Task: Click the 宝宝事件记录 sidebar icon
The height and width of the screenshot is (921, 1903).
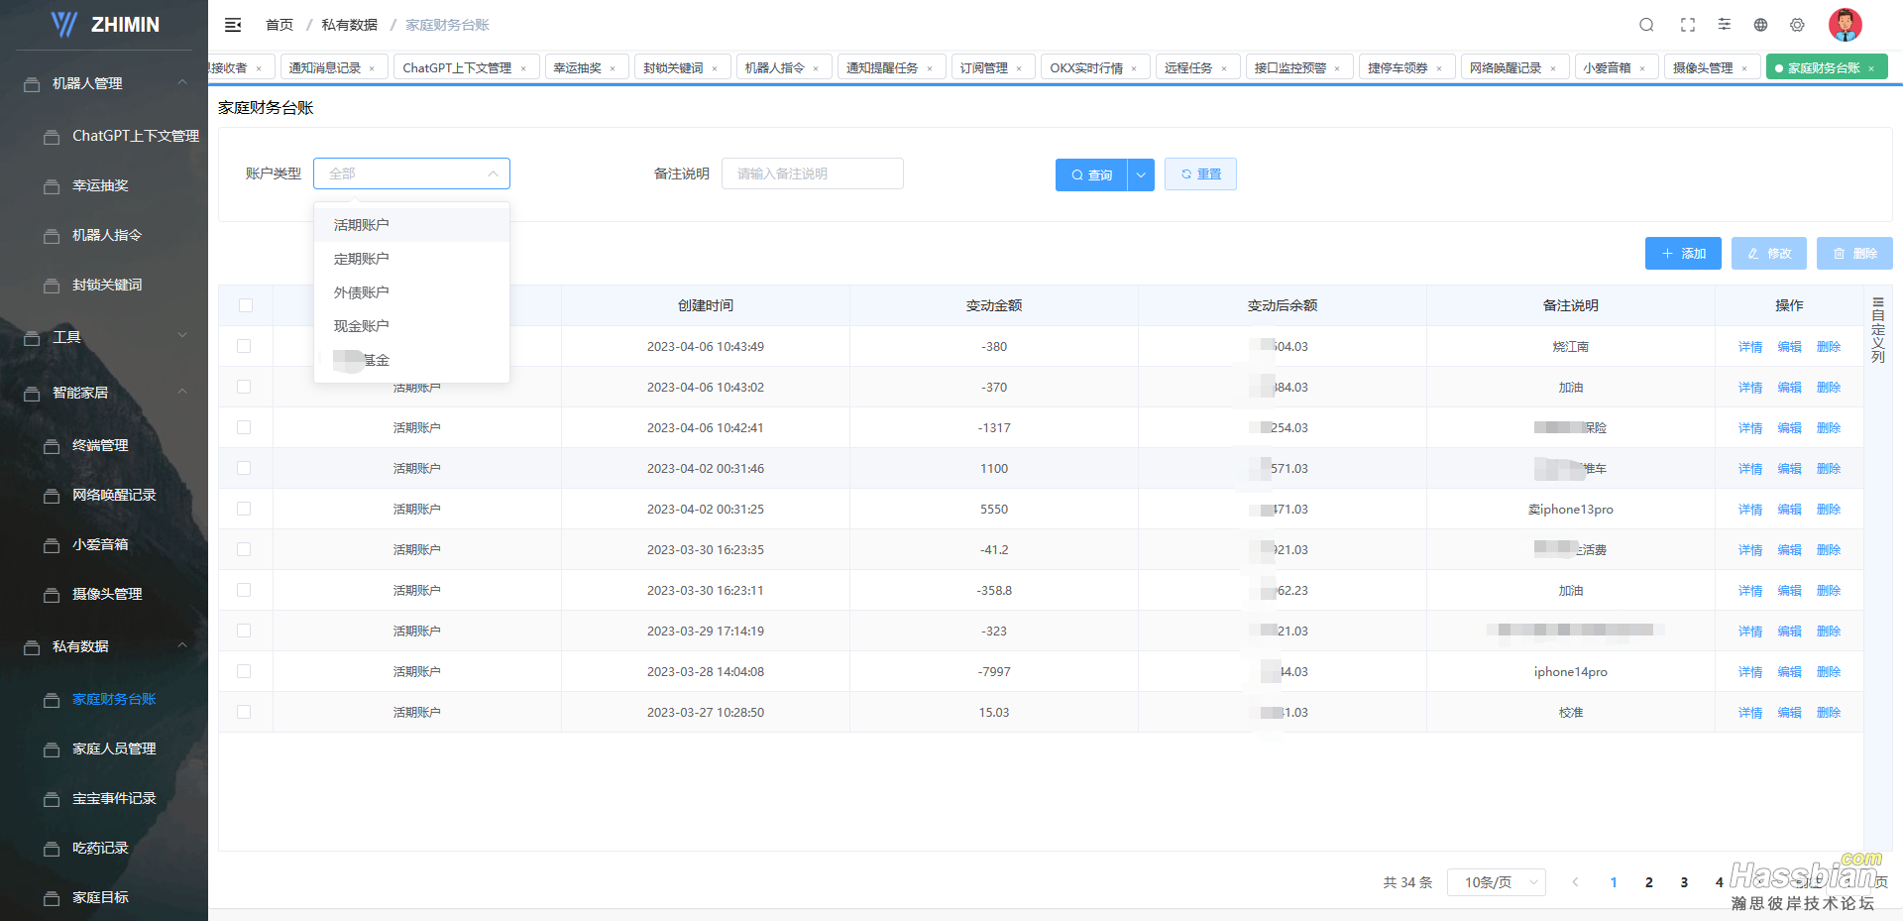Action: pos(52,799)
